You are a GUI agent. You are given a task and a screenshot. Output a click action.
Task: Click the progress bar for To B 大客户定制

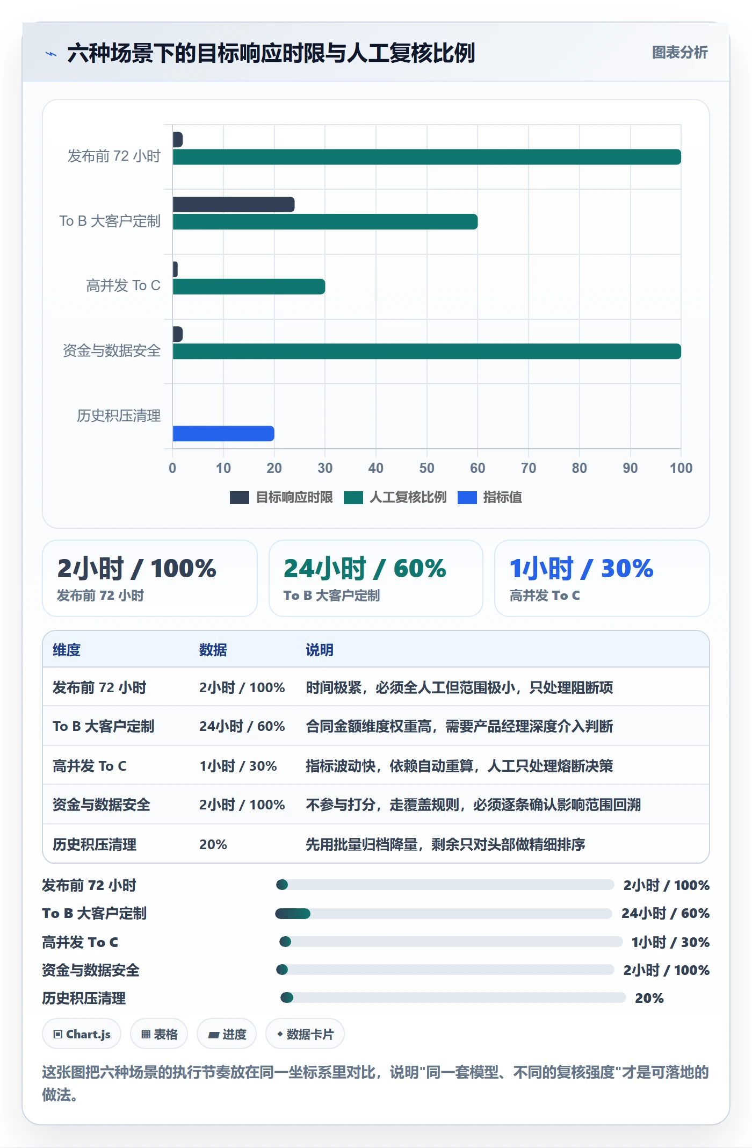(444, 913)
